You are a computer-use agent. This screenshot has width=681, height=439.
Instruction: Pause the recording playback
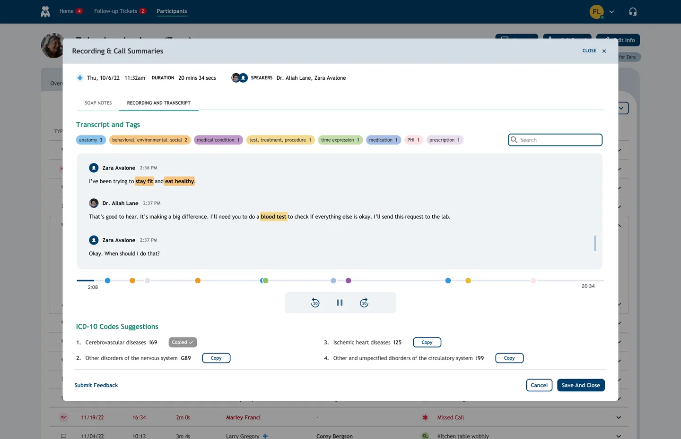click(340, 303)
